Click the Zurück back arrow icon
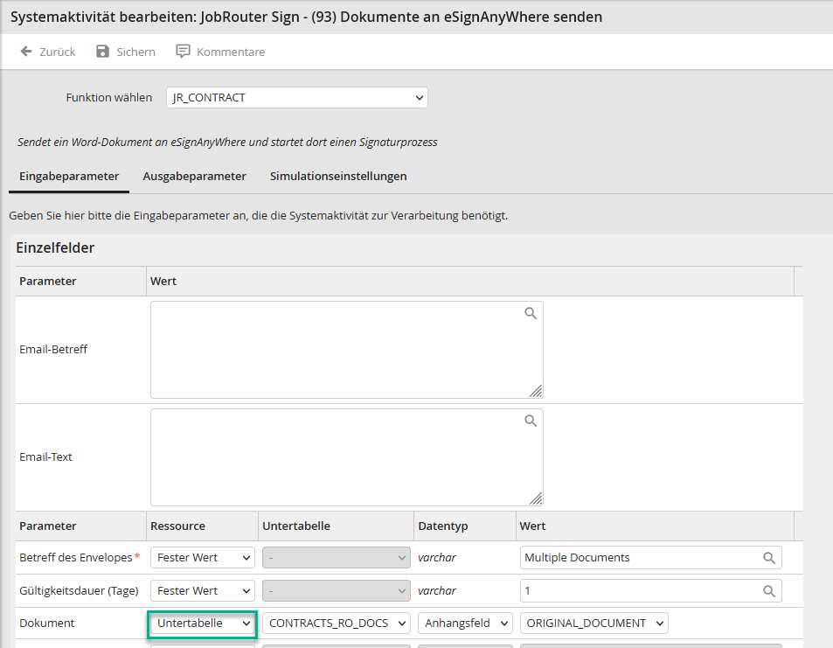This screenshot has width=833, height=648. pos(26,52)
